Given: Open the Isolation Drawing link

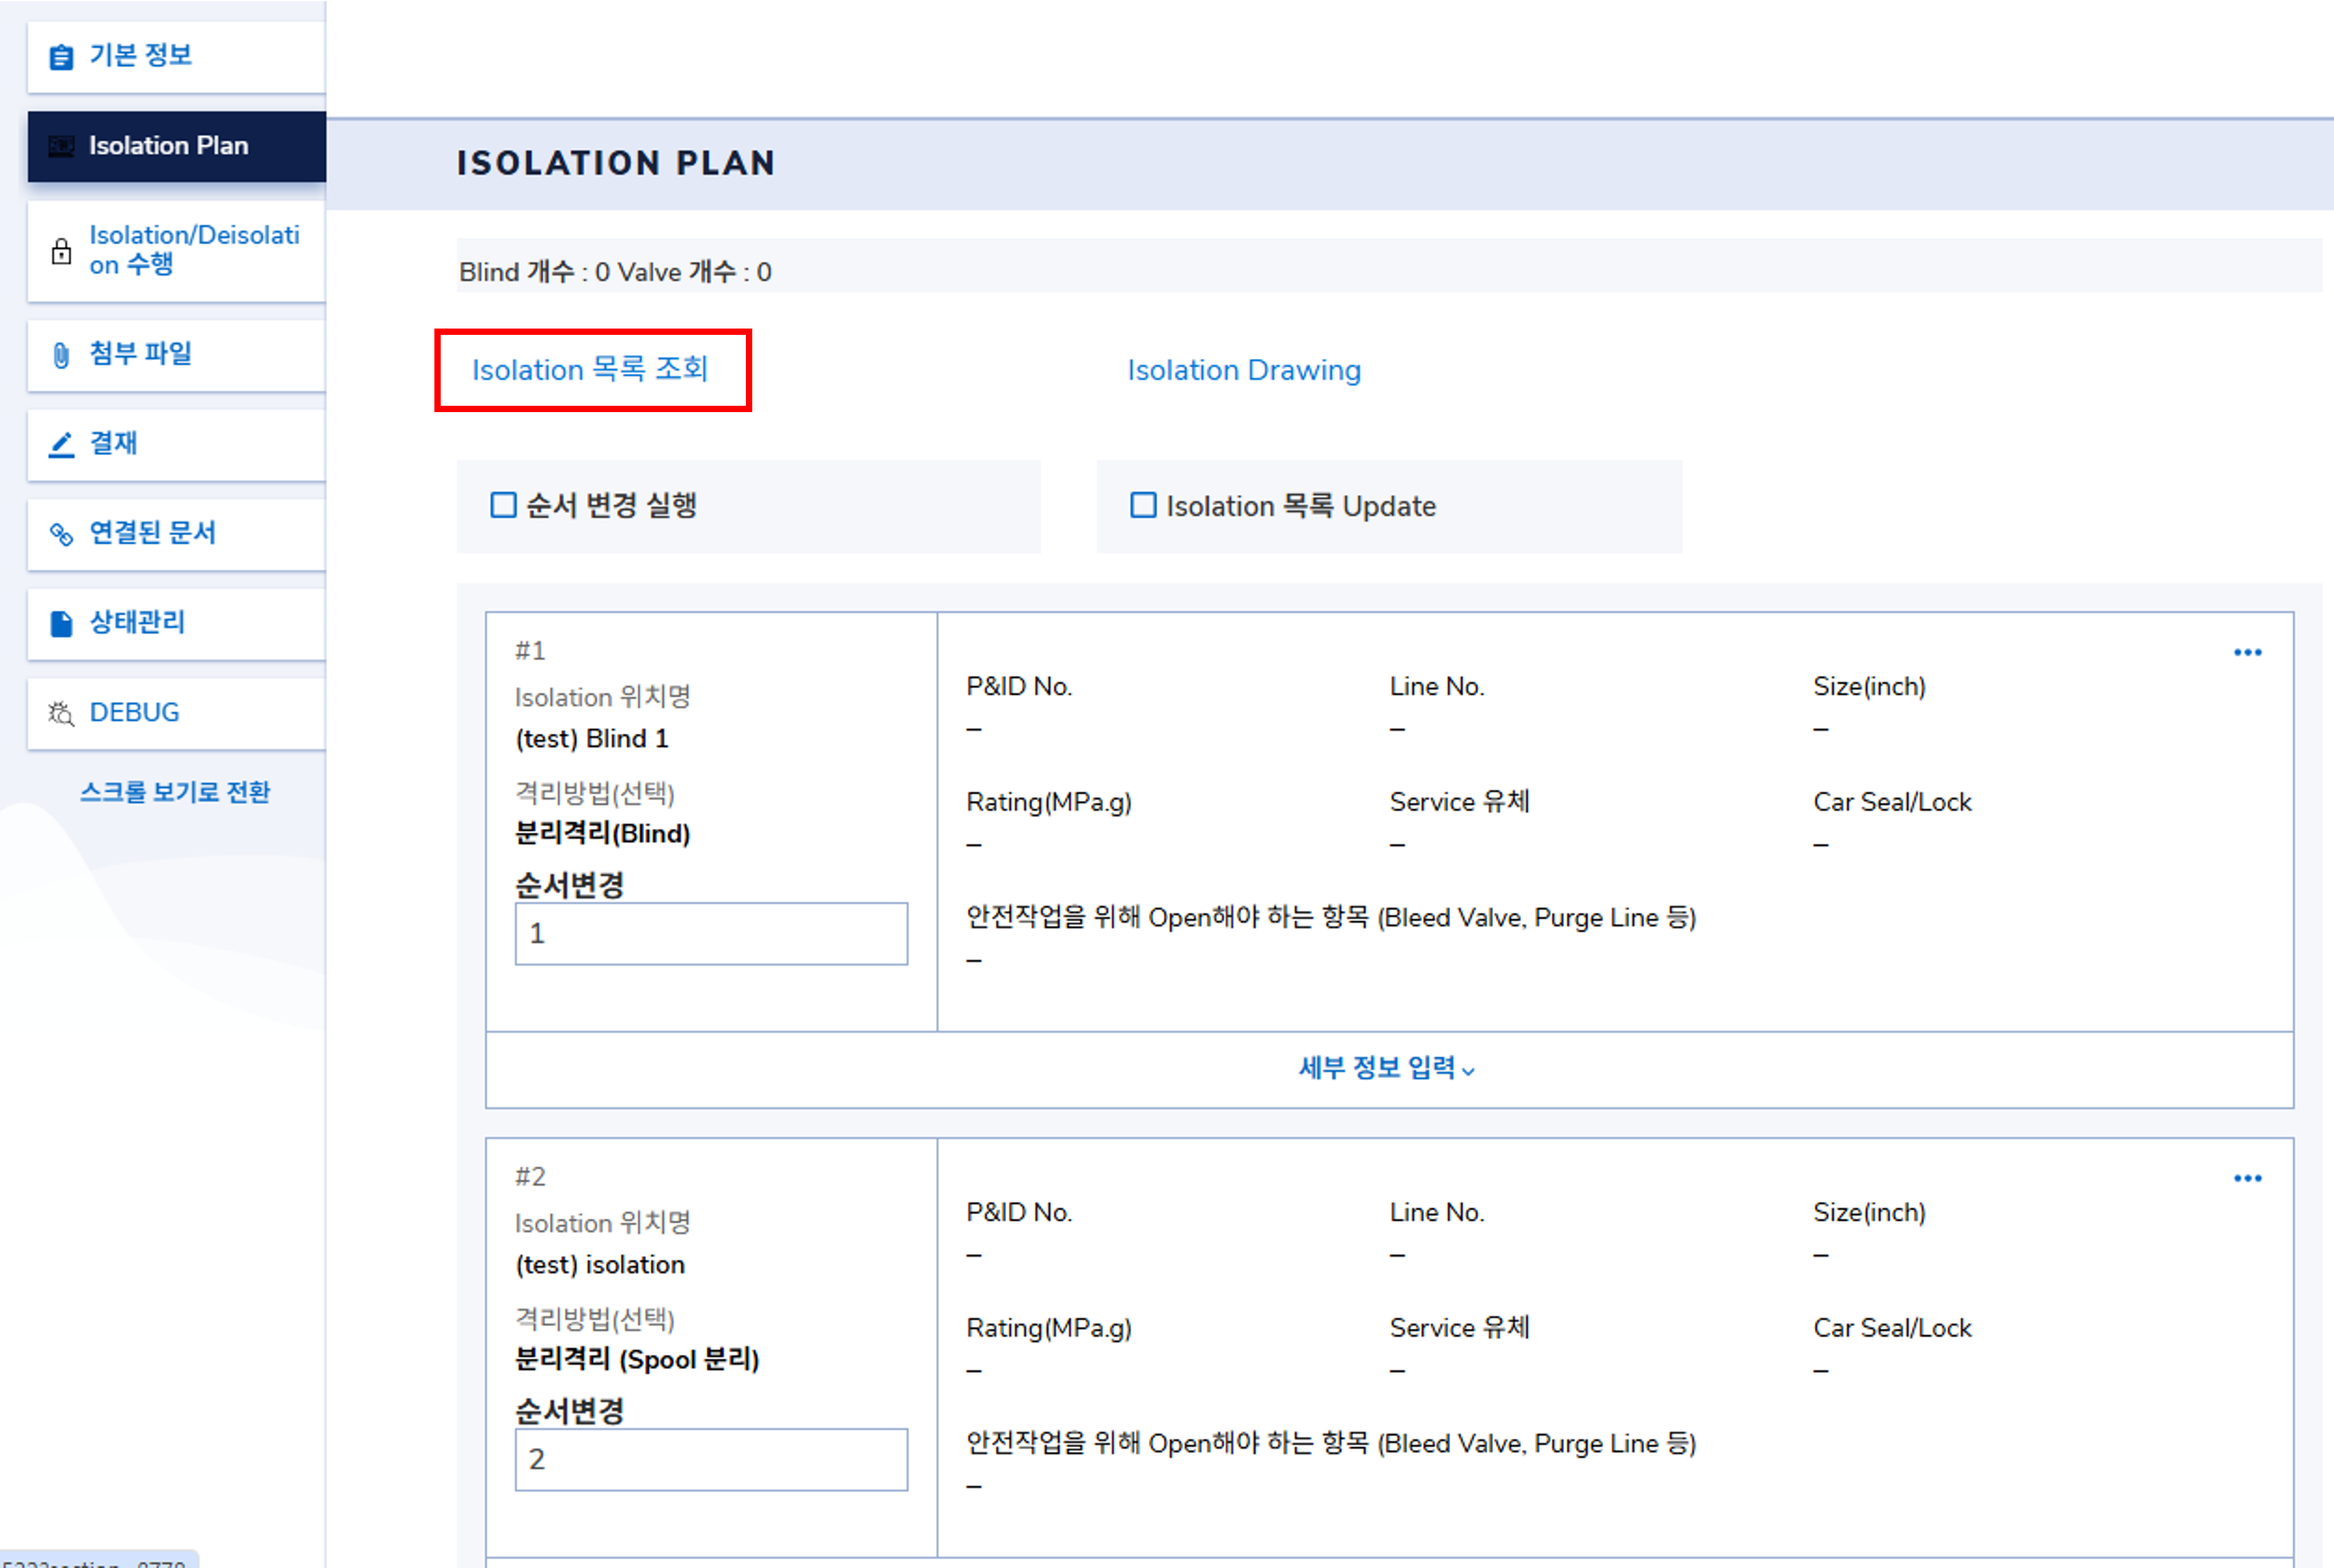Looking at the screenshot, I should coord(1243,370).
